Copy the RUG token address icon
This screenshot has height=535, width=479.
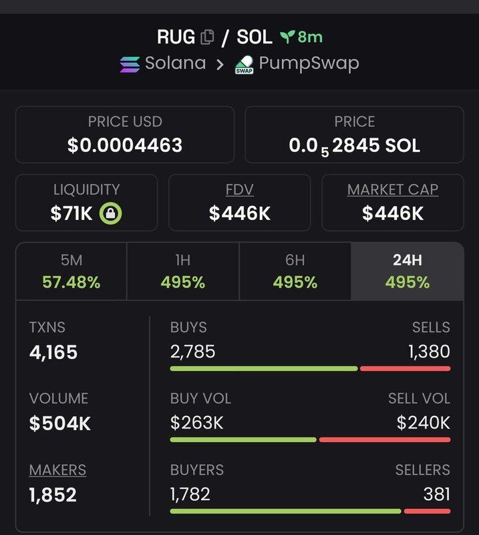(x=208, y=37)
